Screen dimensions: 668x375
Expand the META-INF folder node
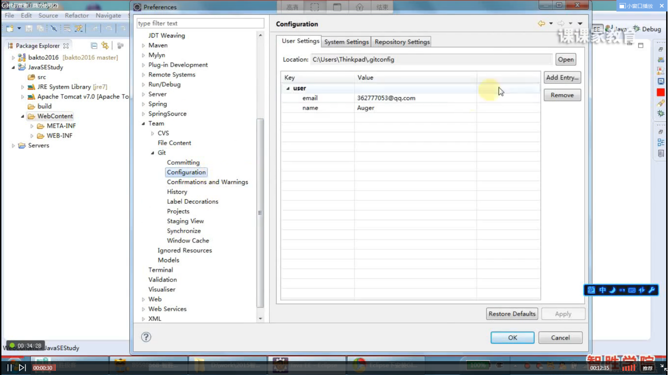coord(32,126)
